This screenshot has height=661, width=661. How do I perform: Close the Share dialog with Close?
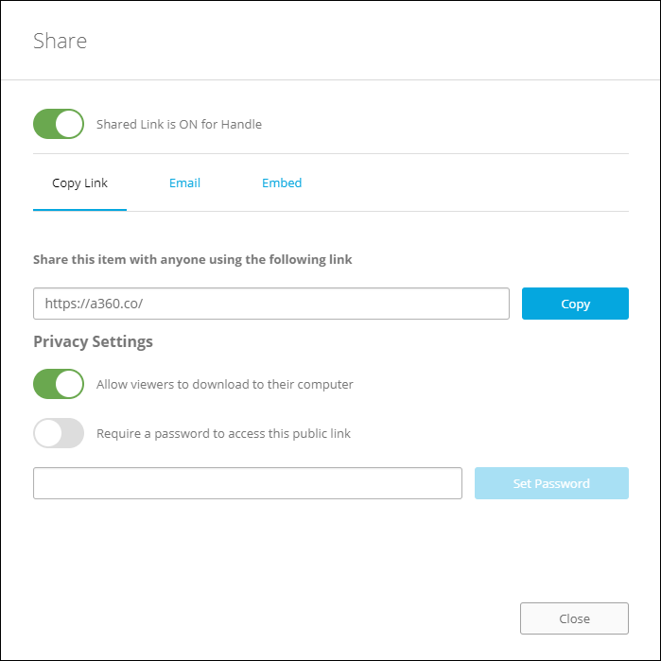574,618
